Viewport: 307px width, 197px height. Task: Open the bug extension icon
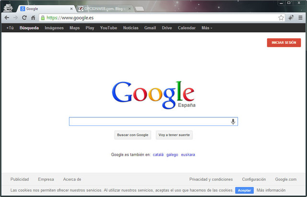click(291, 18)
